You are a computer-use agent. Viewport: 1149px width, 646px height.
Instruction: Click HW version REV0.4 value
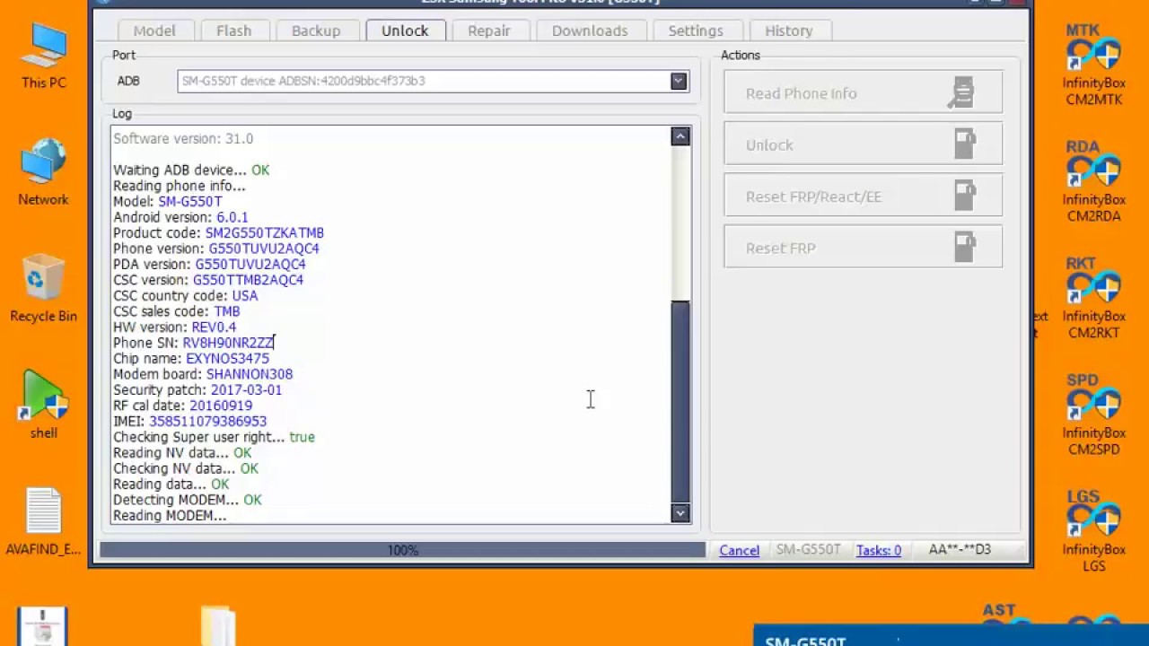click(214, 327)
